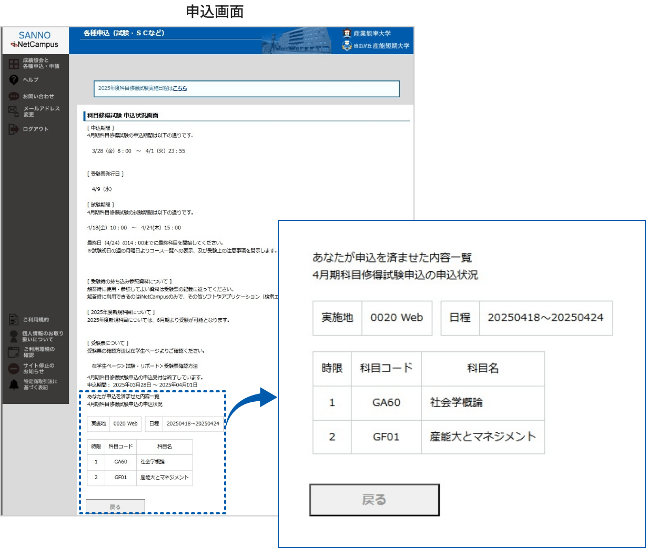646x548 pixels.
Task: Click the SANNO NetCampus logo
Action: [35, 40]
